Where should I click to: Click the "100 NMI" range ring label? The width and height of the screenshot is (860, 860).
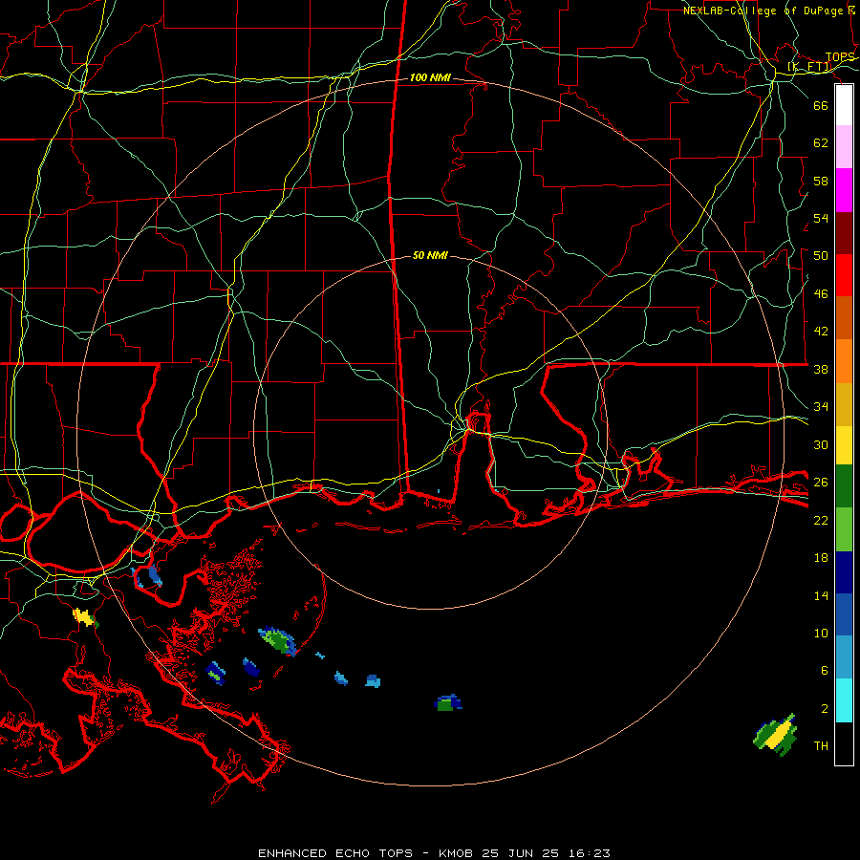pos(430,78)
